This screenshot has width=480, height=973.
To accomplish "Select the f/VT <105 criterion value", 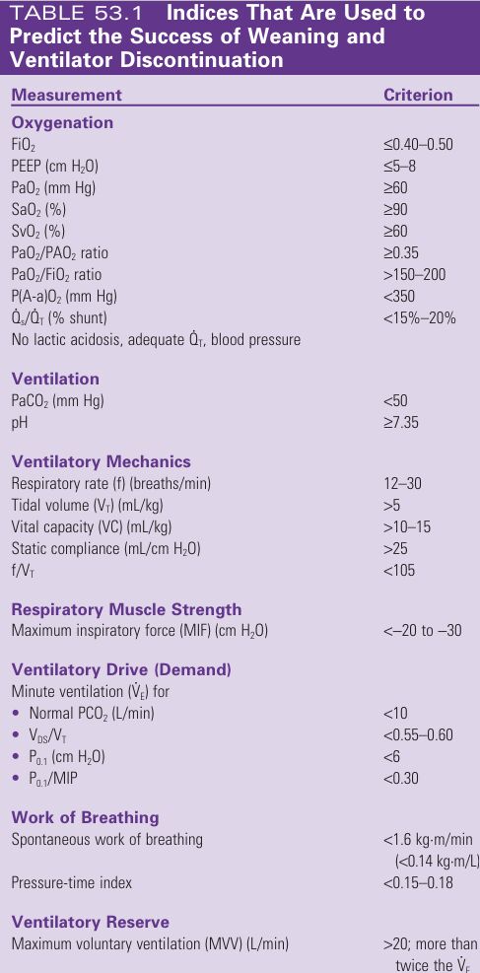I will (x=399, y=570).
